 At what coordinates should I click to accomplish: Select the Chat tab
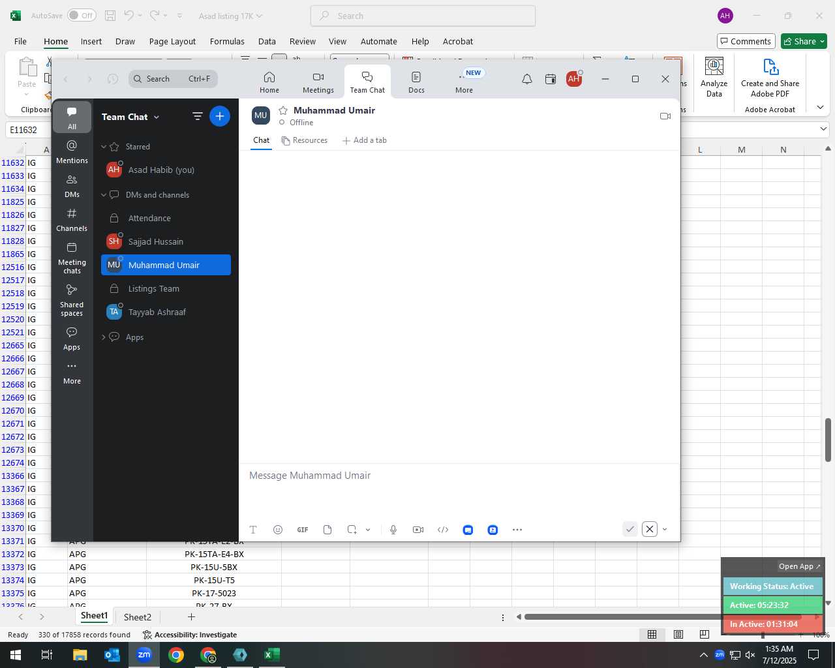point(262,140)
